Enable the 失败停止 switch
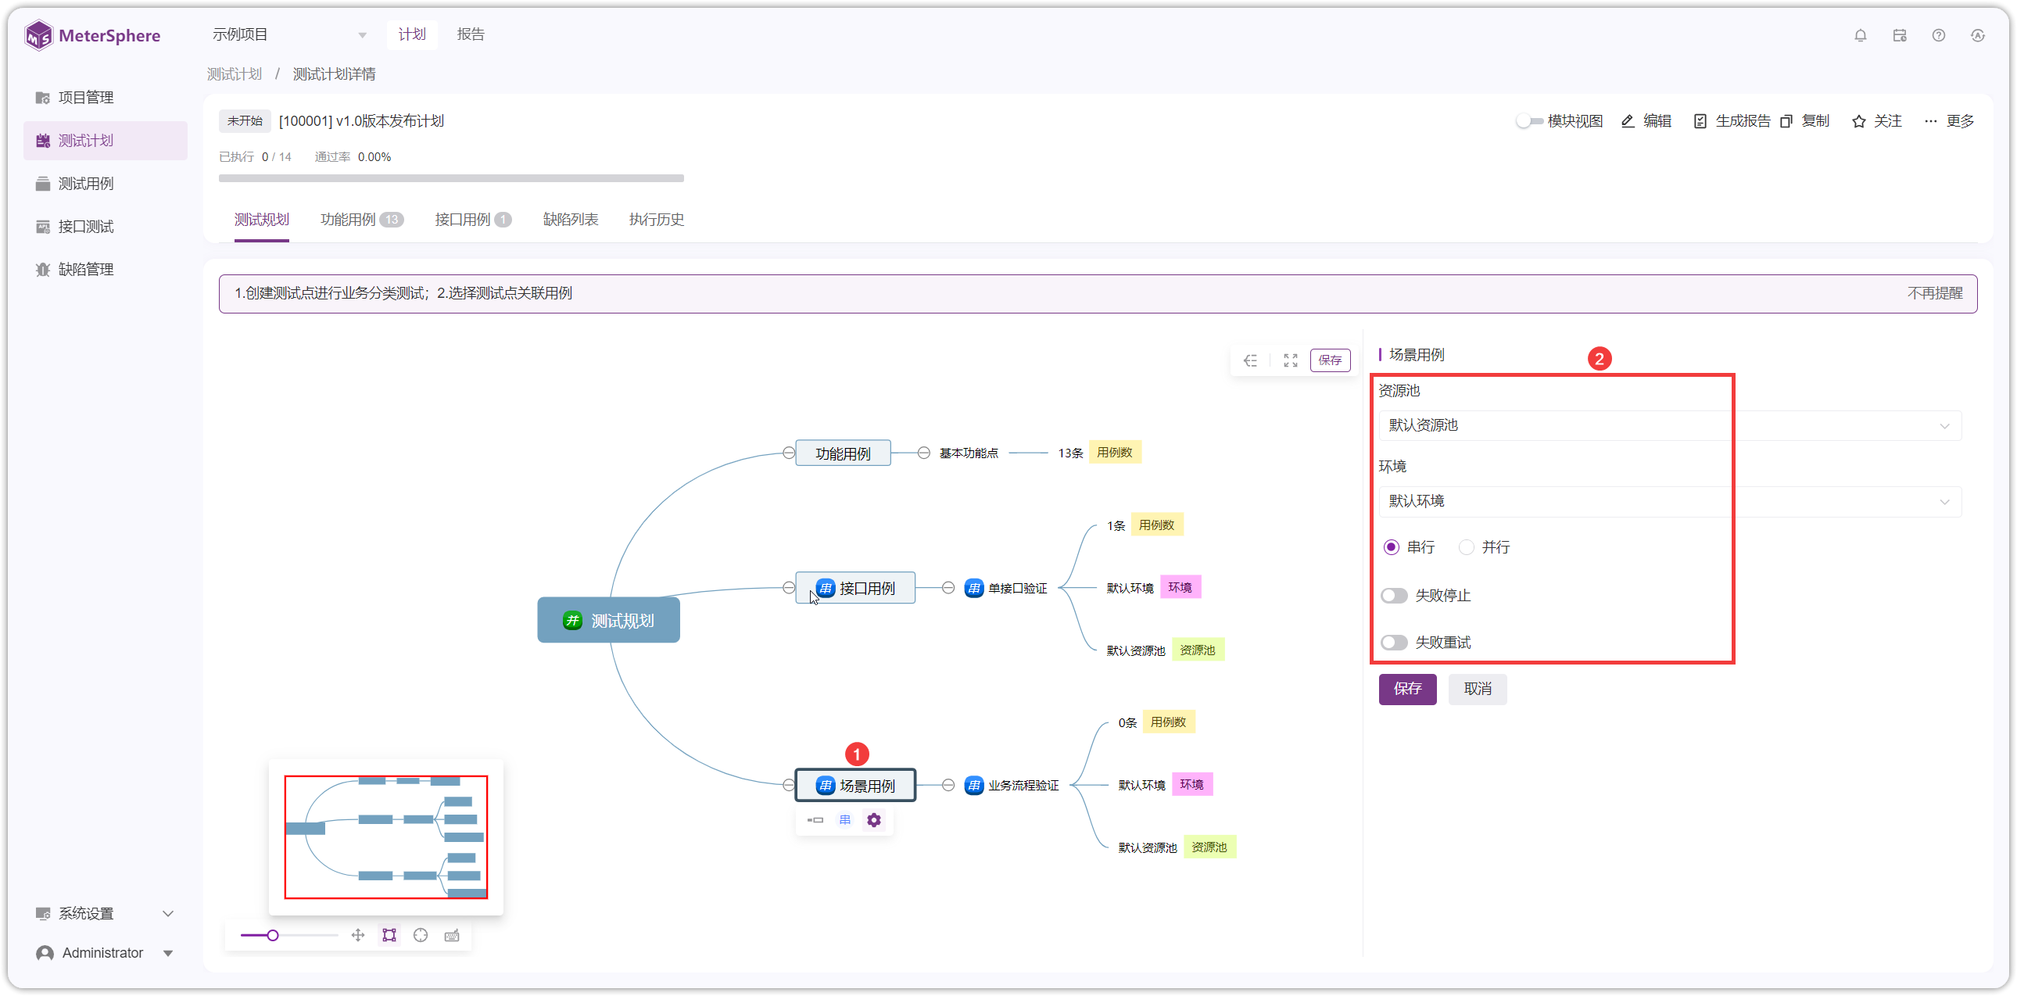This screenshot has width=2017, height=996. coord(1394,596)
